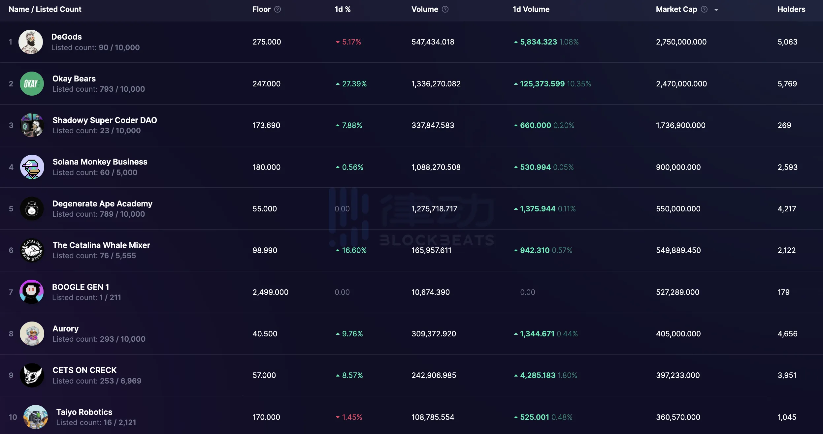
Task: Open the Shadowy Super Coder DAO link
Action: [x=105, y=120]
